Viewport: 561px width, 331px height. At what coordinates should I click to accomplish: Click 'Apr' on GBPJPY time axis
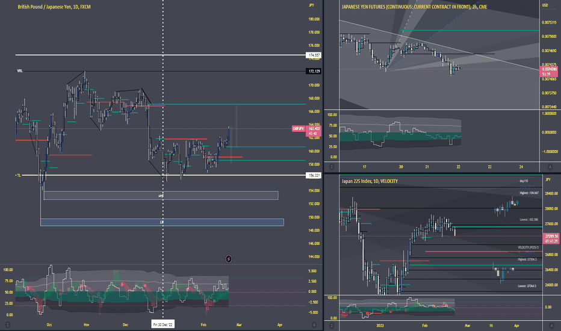click(x=280, y=324)
